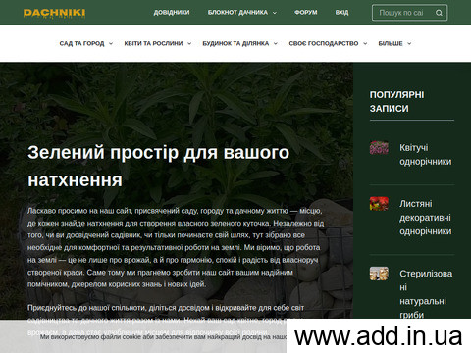Open the Листяні декоративні однорічники thumbnail
471x353 pixels.
coord(379,203)
